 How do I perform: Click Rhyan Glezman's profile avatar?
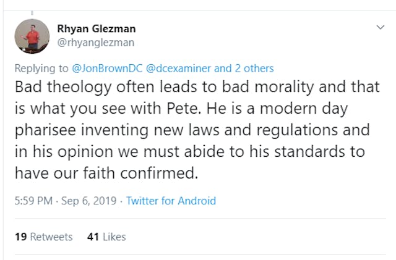pyautogui.click(x=32, y=36)
